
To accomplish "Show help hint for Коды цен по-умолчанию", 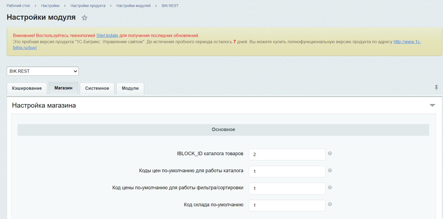I will pyautogui.click(x=330, y=170).
